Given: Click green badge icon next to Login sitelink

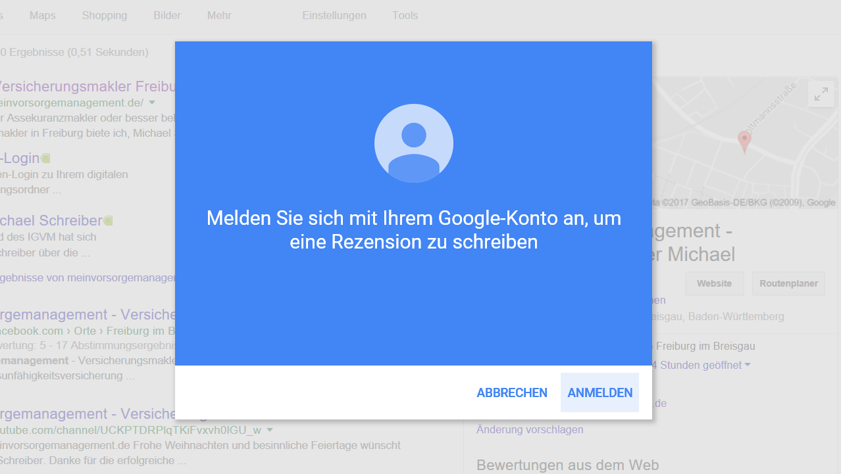Looking at the screenshot, I should coord(45,158).
